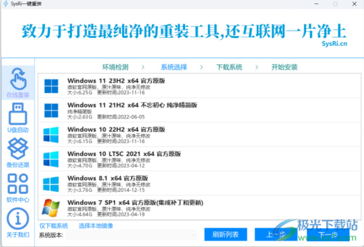Open the 在线重装 online reinstall icon
Viewport: 364px width, 247px height.
point(18,79)
